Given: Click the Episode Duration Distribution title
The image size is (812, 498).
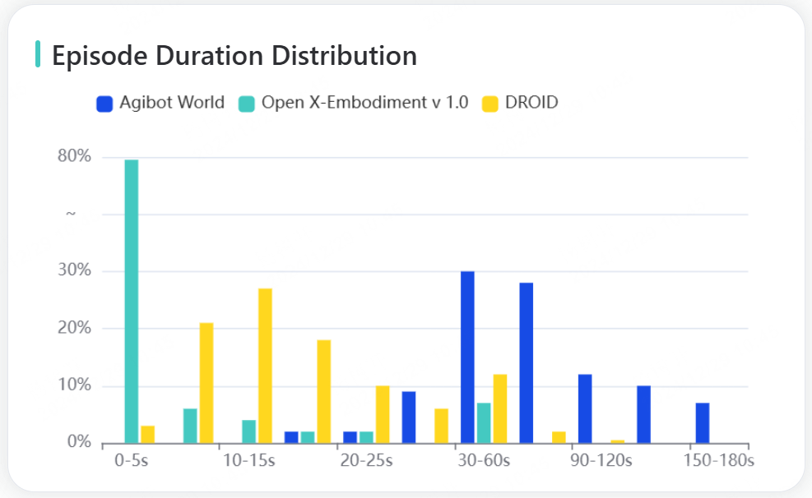Looking at the screenshot, I should coord(234,55).
